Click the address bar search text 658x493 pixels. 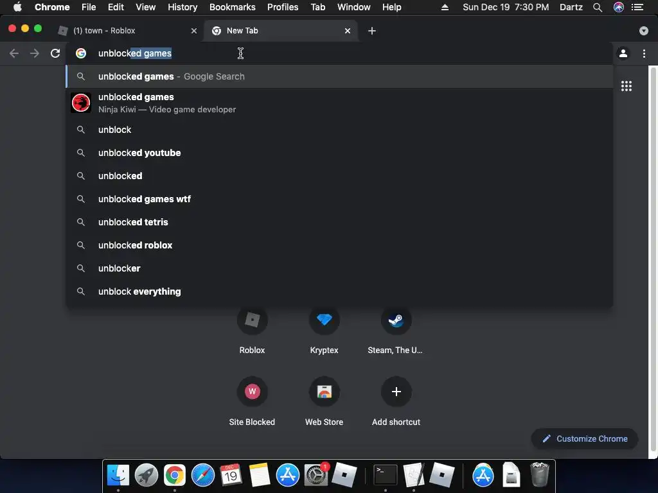click(135, 53)
